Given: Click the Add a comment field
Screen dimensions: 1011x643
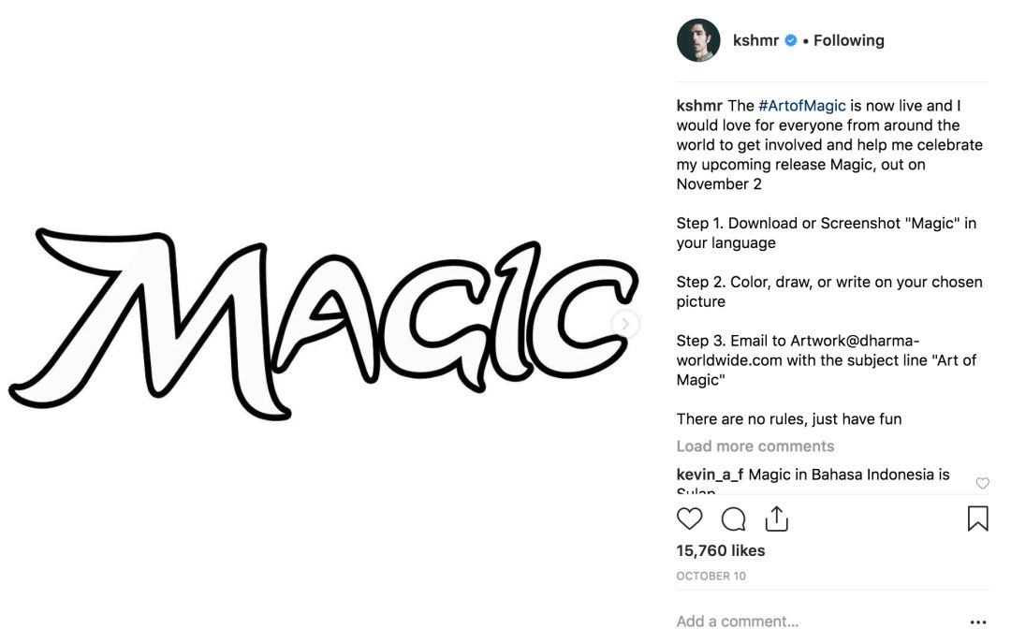Looking at the screenshot, I should (819, 621).
